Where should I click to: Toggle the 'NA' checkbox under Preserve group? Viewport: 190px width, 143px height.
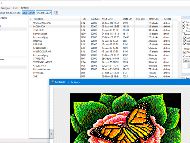coord(185,44)
